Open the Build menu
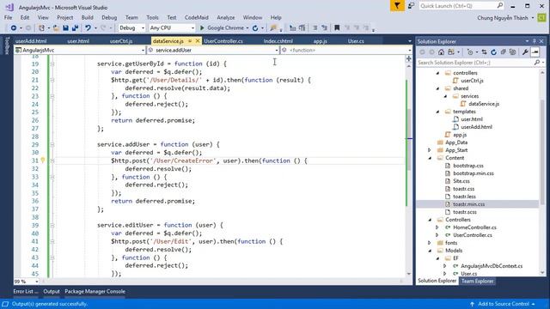The width and height of the screenshot is (550, 309). [x=87, y=17]
